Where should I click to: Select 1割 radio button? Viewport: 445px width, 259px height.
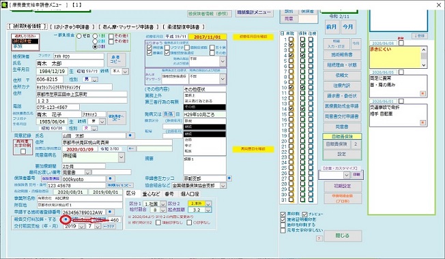point(95,36)
